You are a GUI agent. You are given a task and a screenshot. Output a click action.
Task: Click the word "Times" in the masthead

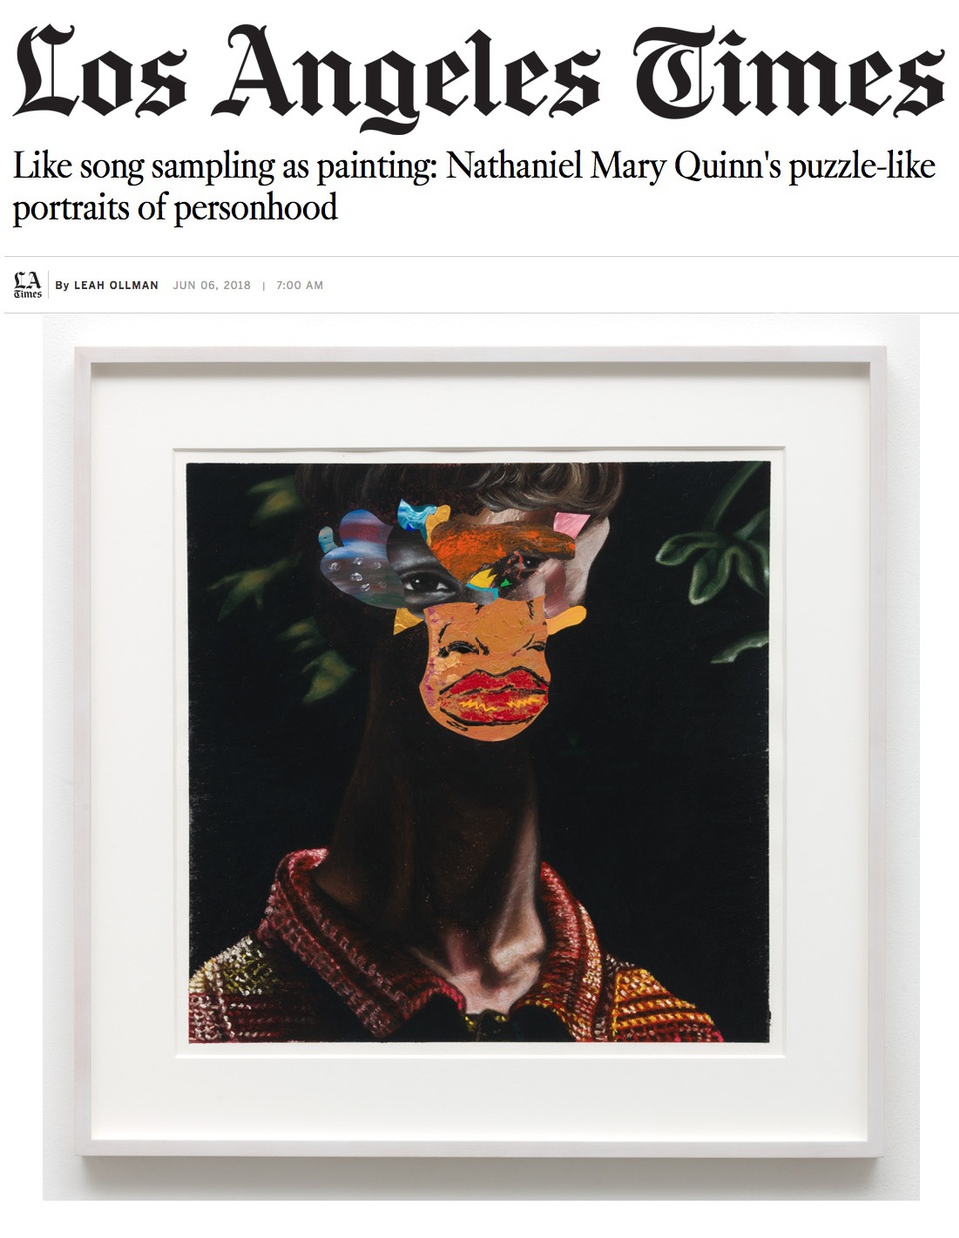click(x=789, y=72)
